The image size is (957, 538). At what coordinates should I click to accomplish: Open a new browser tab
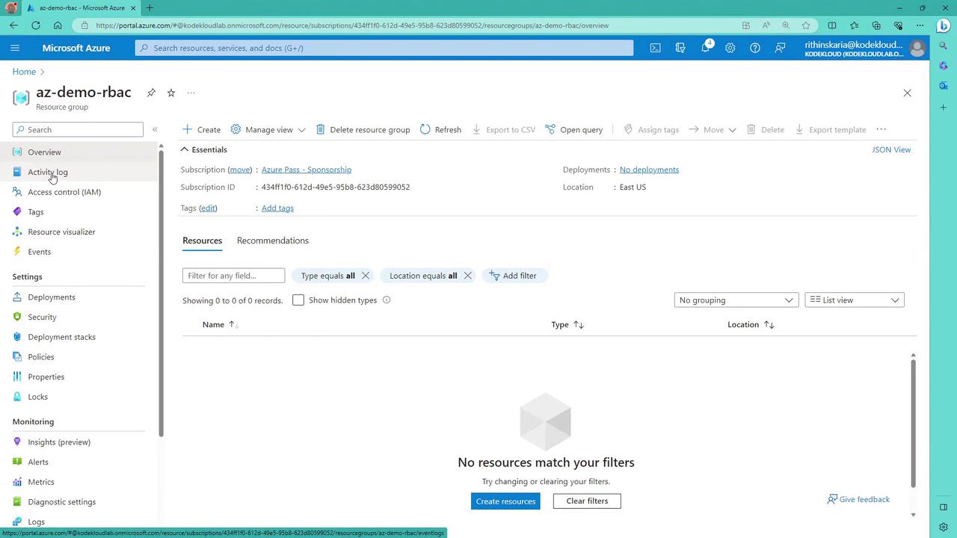tap(150, 8)
